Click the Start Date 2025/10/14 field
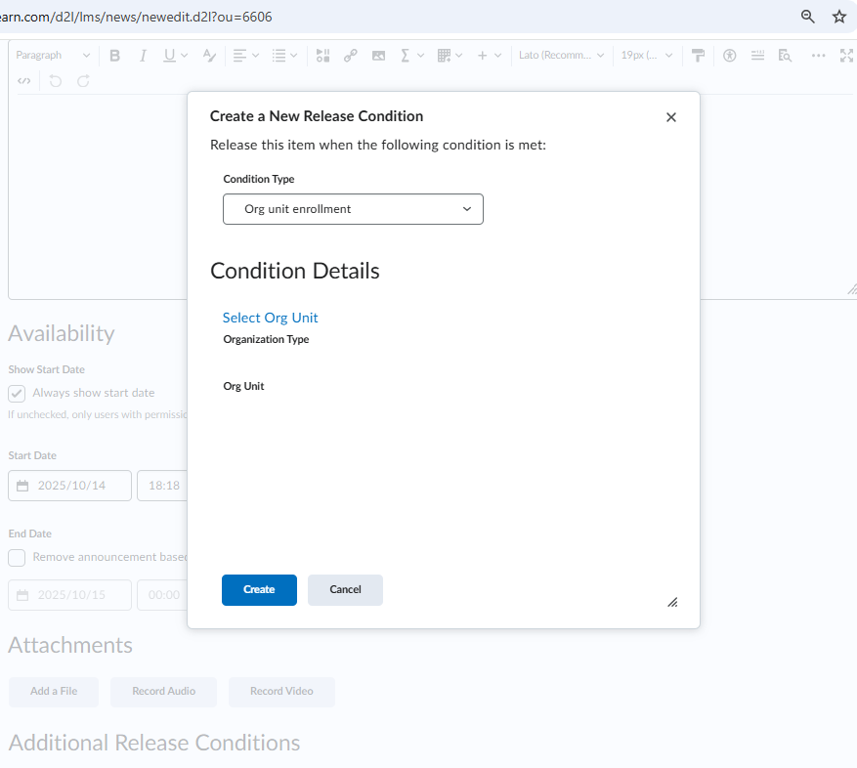 pos(70,486)
